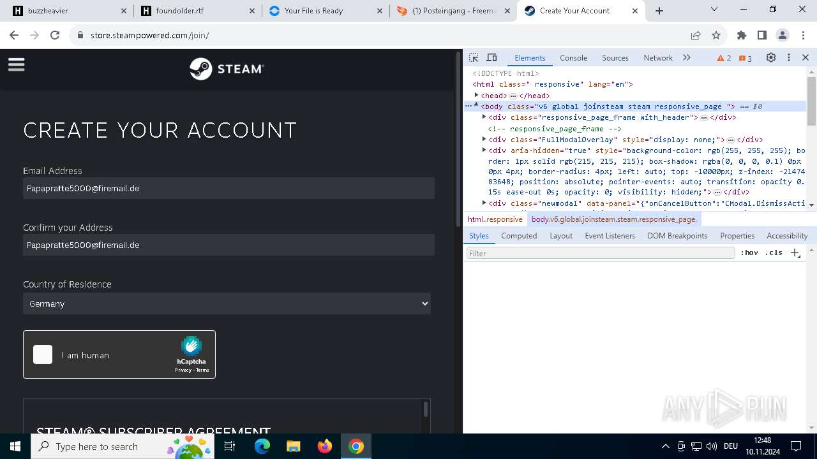
Task: Tick the I am human captcha checkbox
Action: click(x=43, y=354)
